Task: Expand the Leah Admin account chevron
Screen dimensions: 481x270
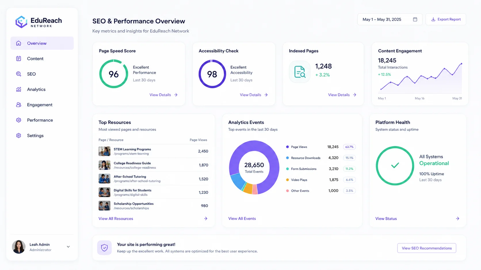Action: (68, 247)
